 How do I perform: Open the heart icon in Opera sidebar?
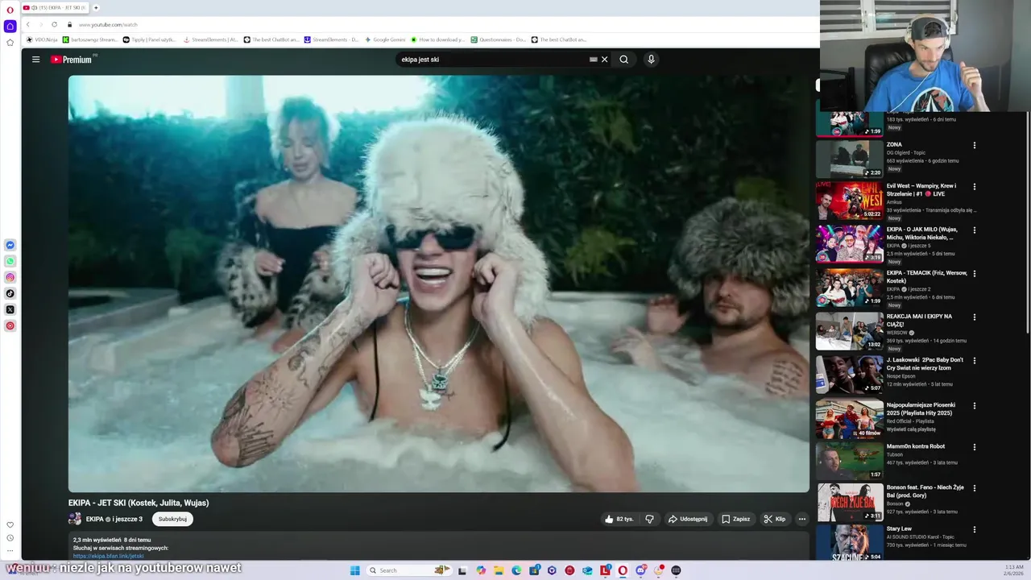[x=10, y=524]
